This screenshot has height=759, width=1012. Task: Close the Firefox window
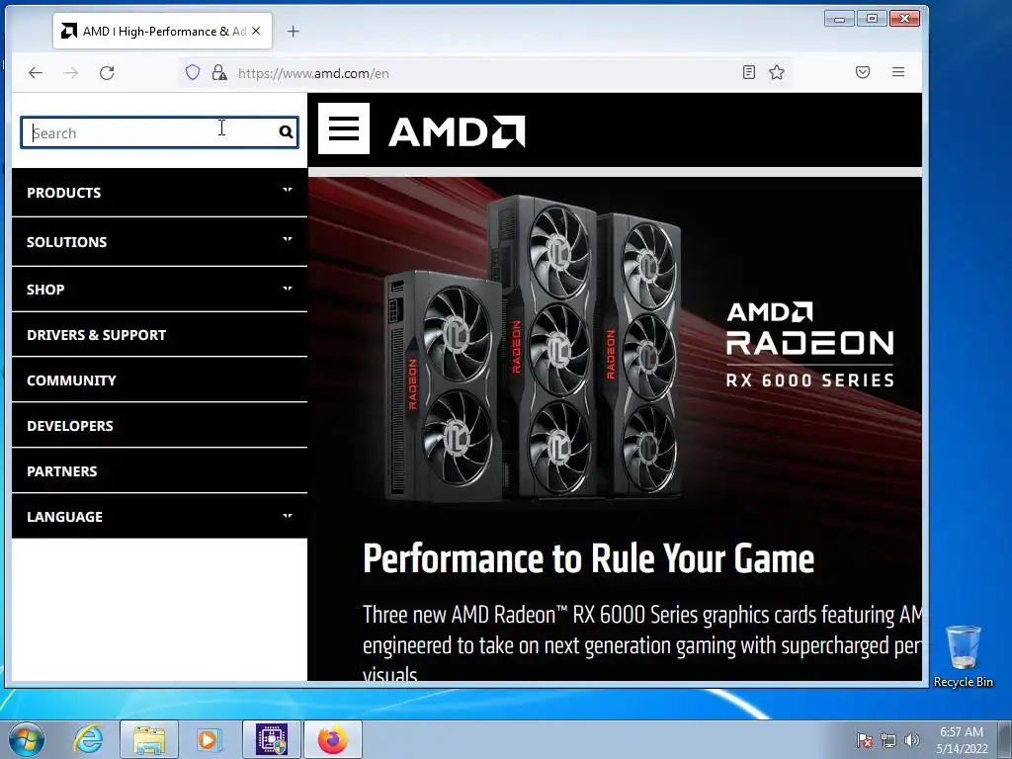tap(904, 19)
